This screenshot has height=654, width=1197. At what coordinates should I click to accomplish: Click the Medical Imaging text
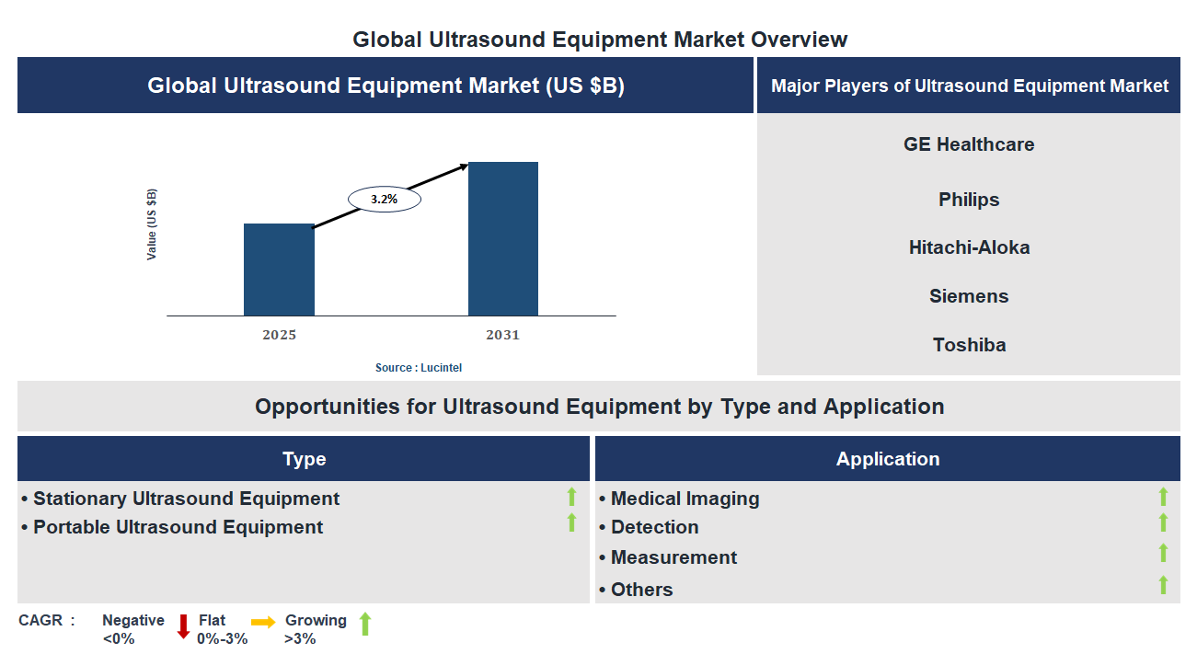coord(685,499)
